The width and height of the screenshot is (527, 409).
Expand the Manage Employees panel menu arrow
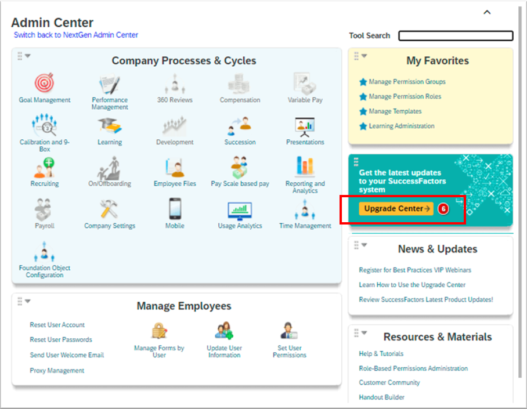tap(28, 301)
